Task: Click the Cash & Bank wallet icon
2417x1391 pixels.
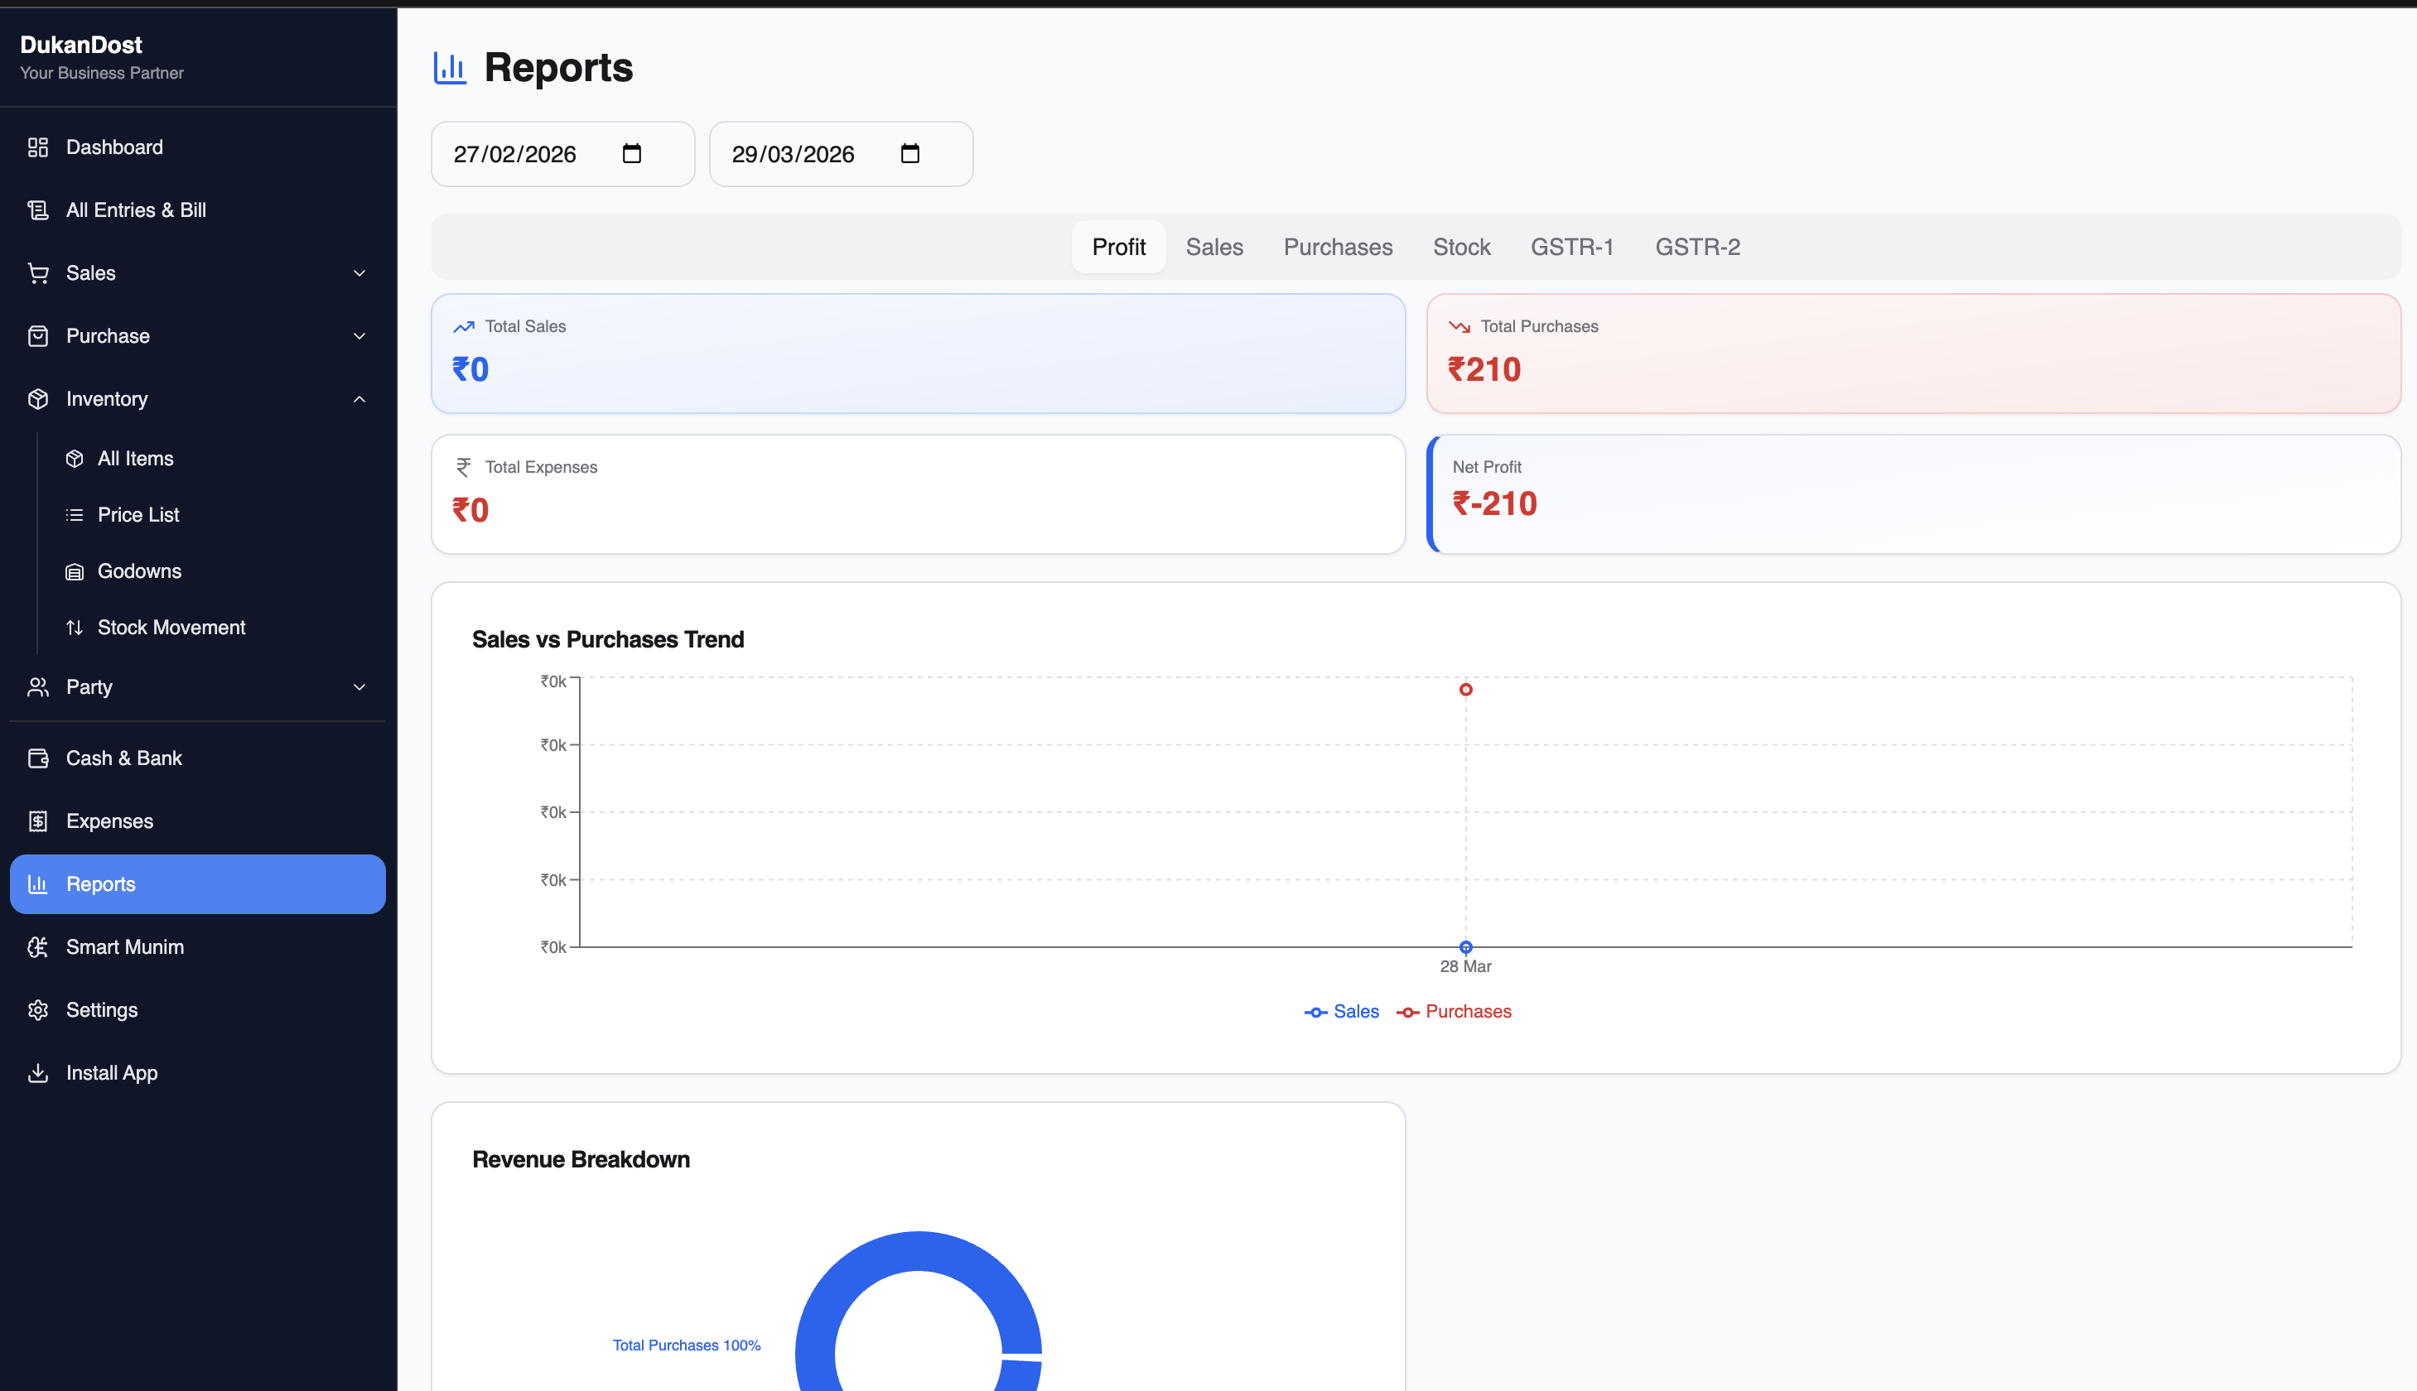Action: (38, 758)
